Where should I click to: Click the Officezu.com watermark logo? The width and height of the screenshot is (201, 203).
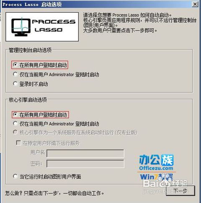[156, 162]
